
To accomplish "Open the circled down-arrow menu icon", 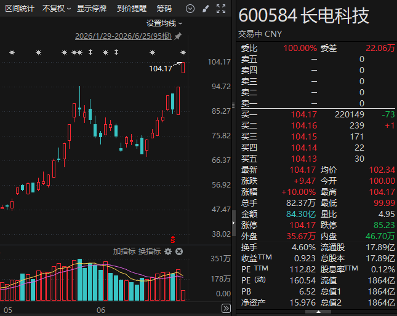I will pyautogui.click(x=190, y=9).
